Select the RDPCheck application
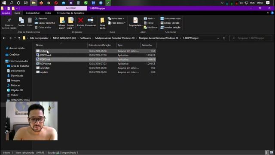 [x=96, y=55]
